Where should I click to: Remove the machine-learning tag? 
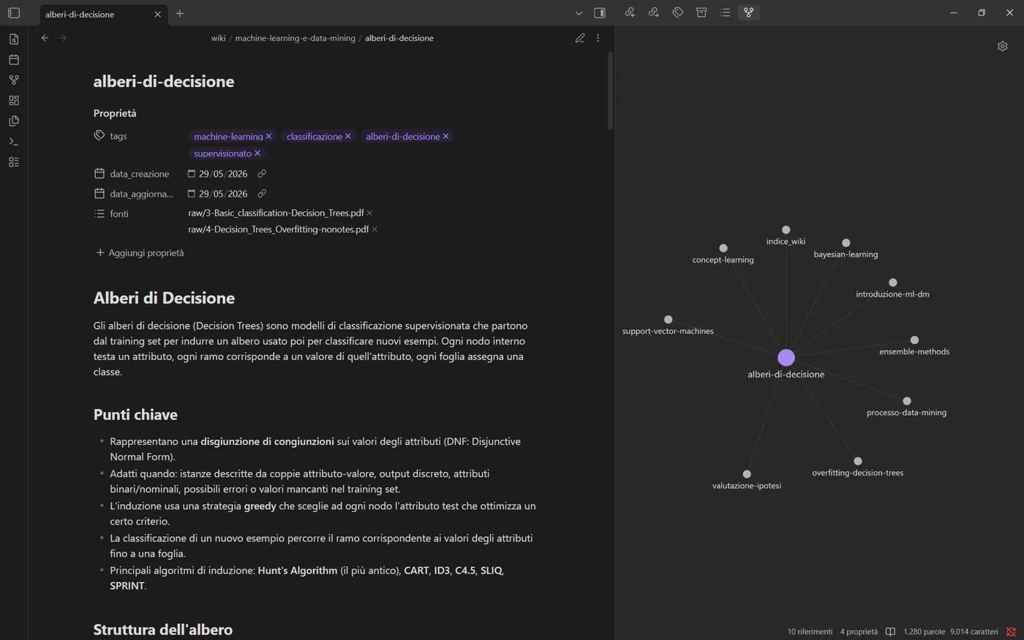[269, 137]
